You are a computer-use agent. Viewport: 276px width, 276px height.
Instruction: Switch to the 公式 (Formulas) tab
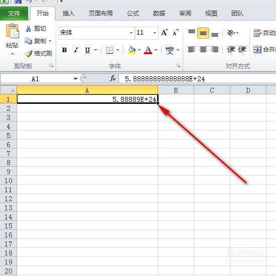(133, 14)
